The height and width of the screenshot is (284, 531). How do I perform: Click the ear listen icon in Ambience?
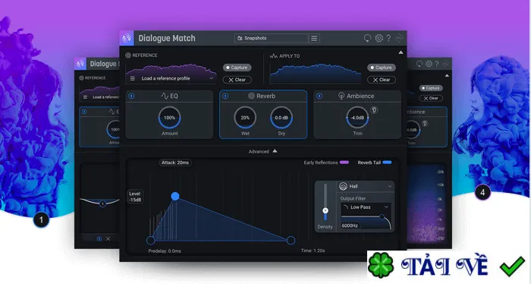(374, 110)
